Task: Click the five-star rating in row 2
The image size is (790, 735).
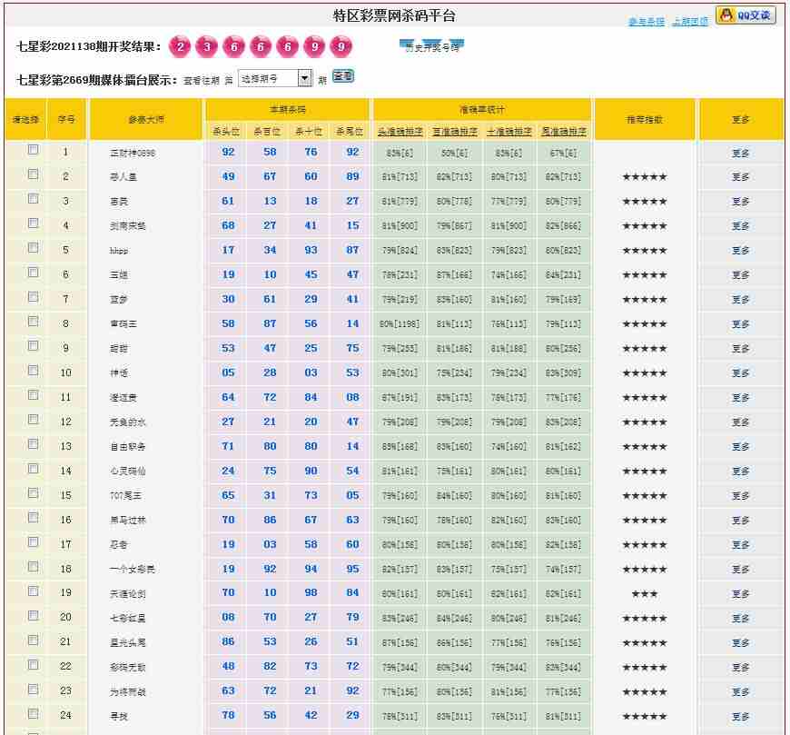Action: coord(645,177)
